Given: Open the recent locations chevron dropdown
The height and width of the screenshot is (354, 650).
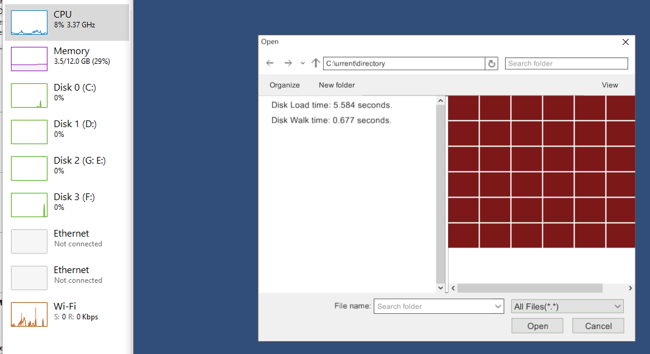Looking at the screenshot, I should pyautogui.click(x=302, y=63).
